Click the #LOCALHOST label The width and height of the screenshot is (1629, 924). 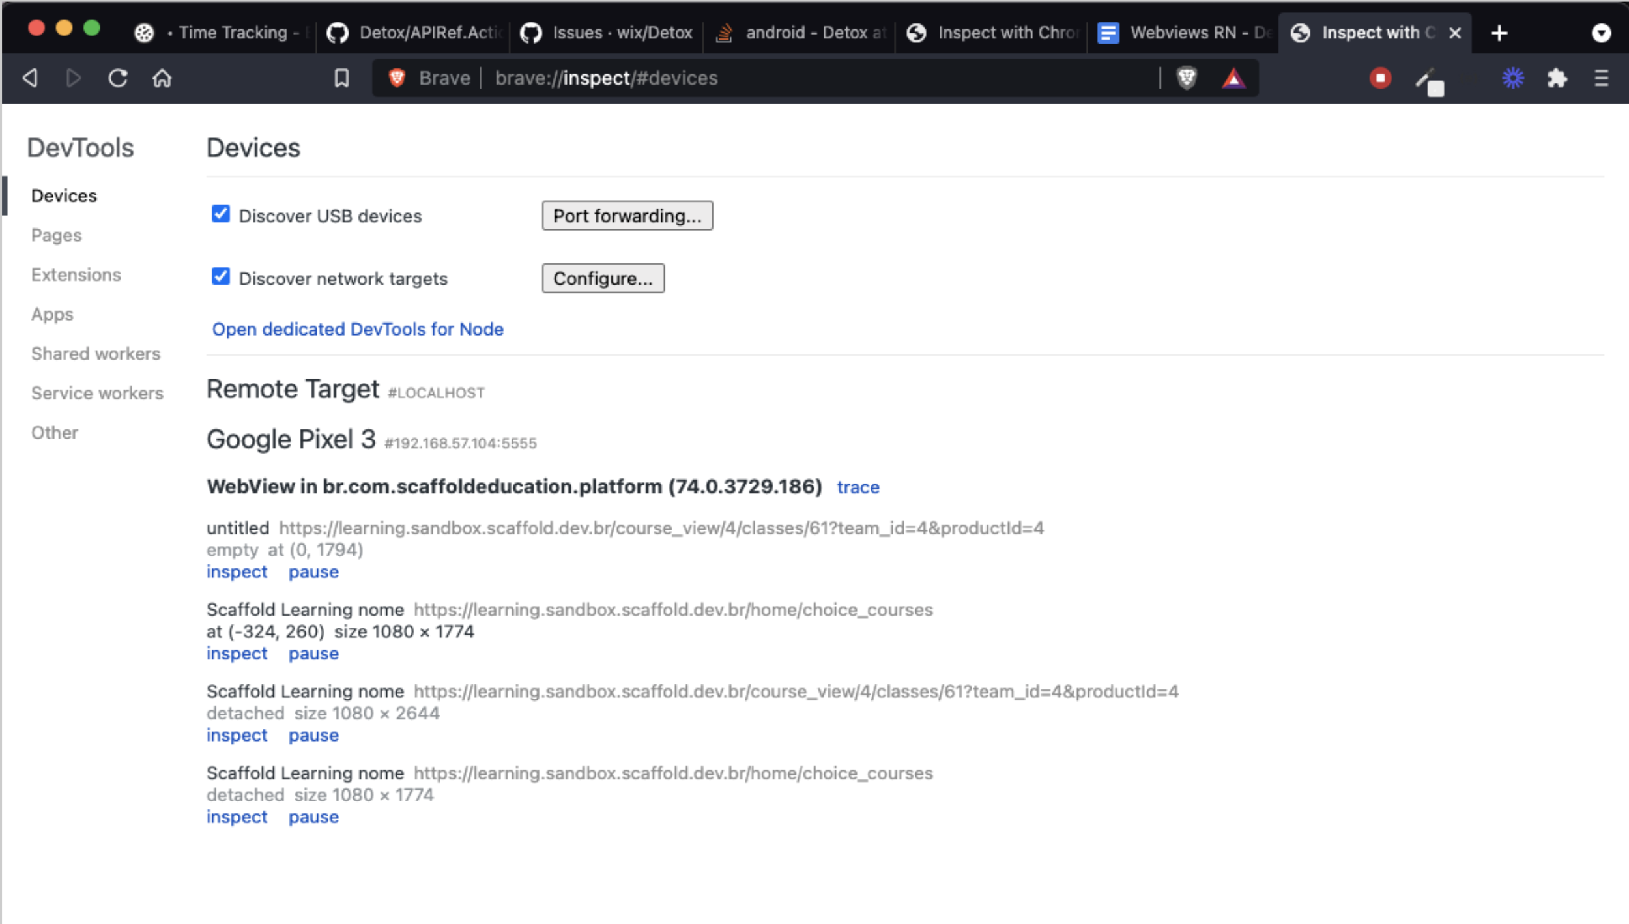pos(436,394)
